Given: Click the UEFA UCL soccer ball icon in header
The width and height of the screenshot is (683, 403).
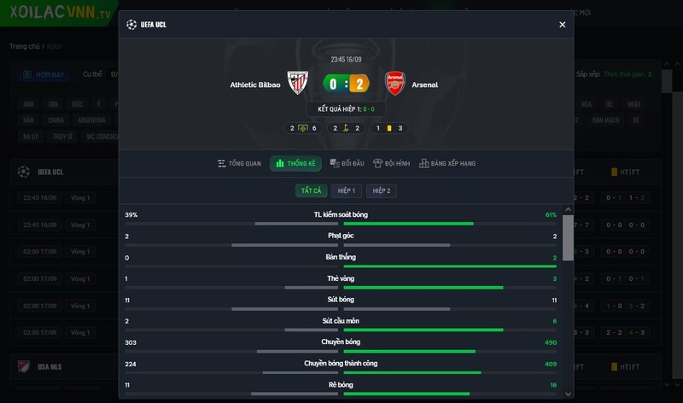Looking at the screenshot, I should tap(131, 25).
